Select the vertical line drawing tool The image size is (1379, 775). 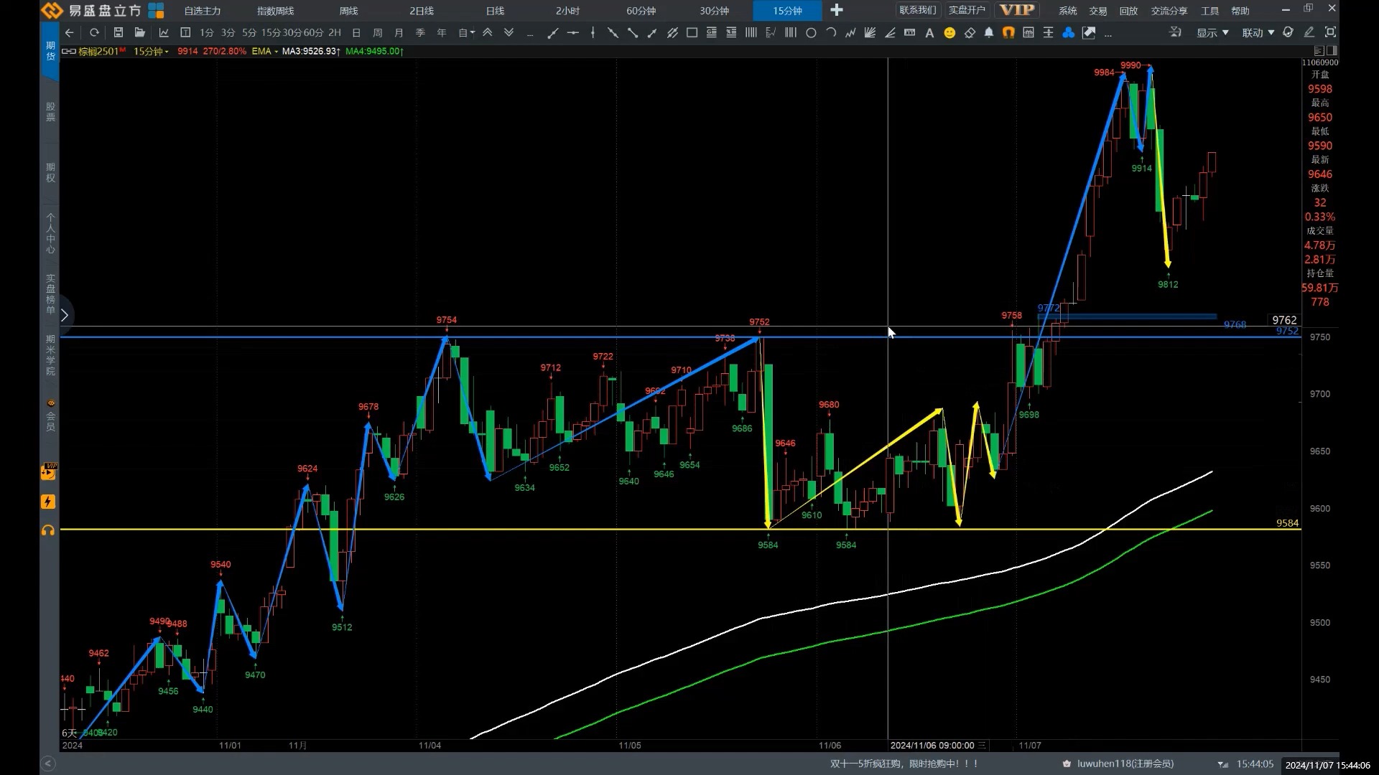[593, 32]
